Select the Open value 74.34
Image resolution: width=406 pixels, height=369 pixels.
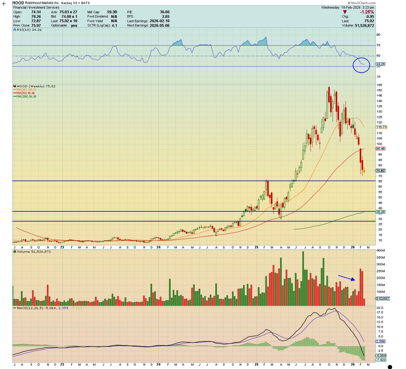click(36, 12)
